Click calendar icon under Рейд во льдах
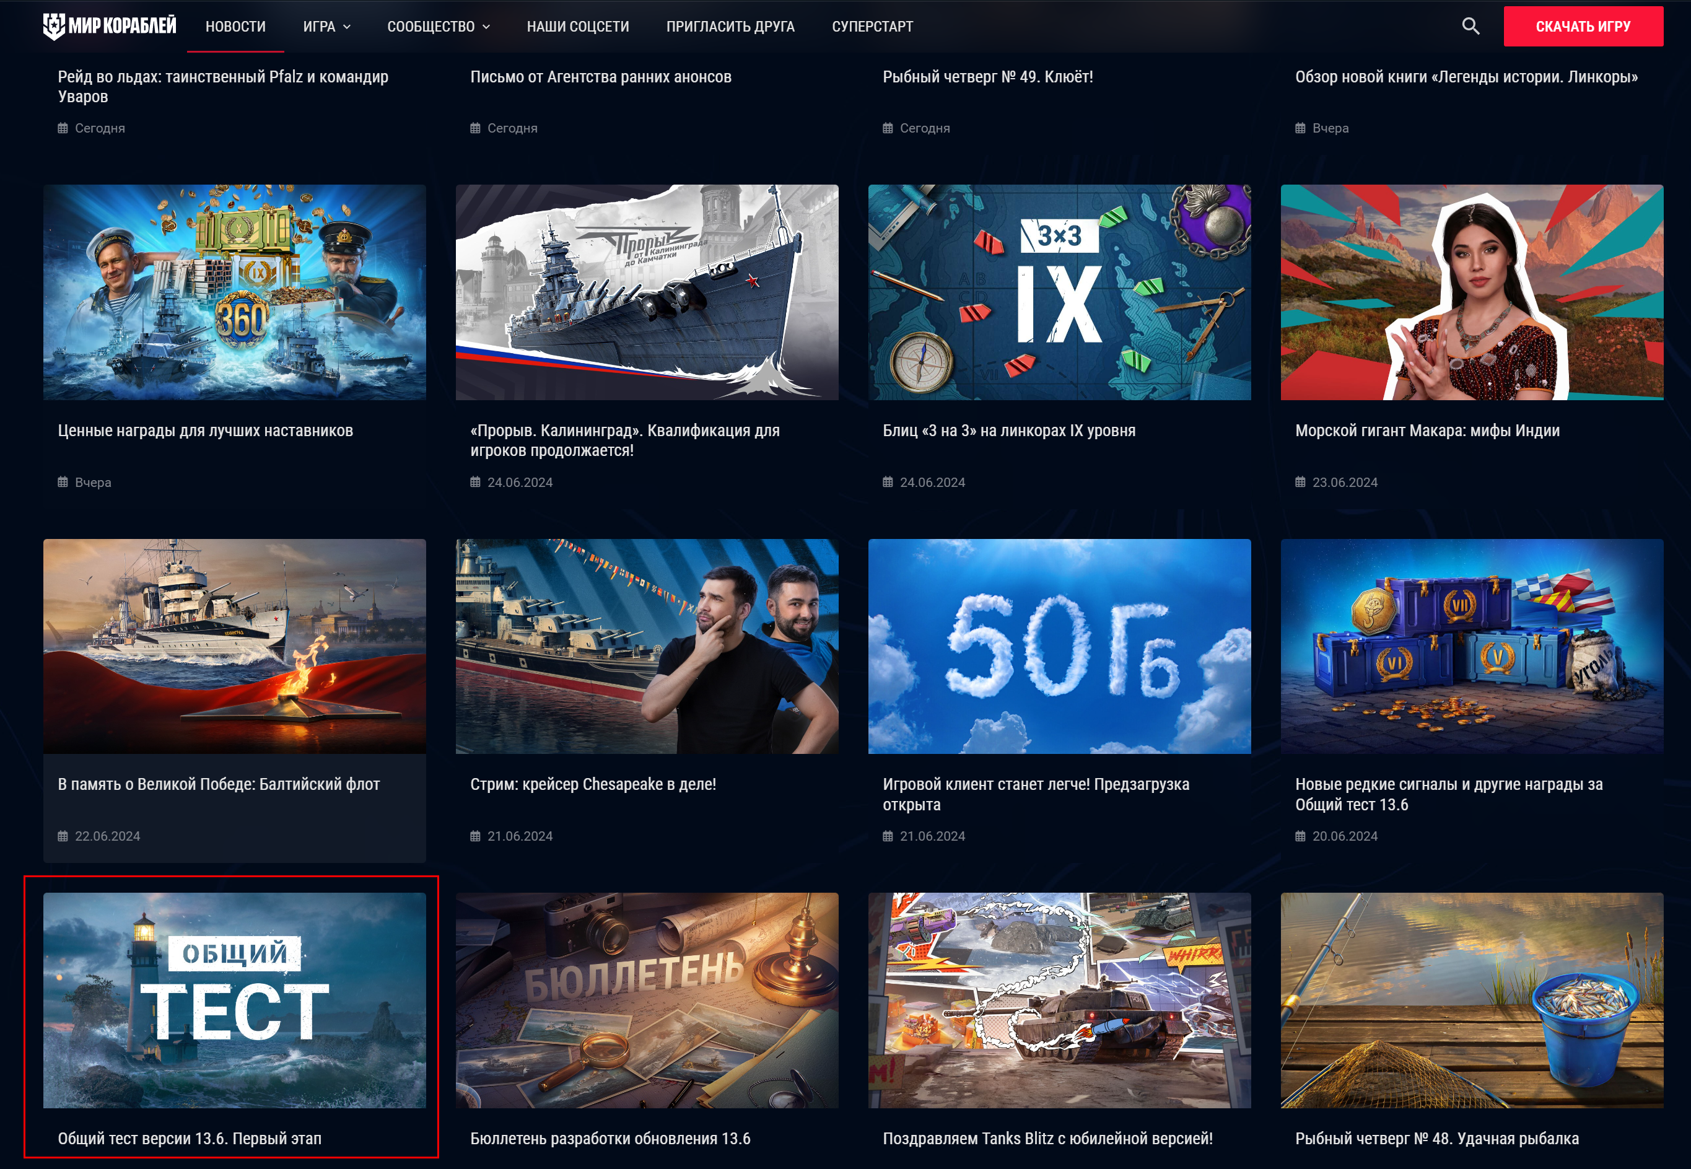The image size is (1691, 1169). [x=63, y=128]
